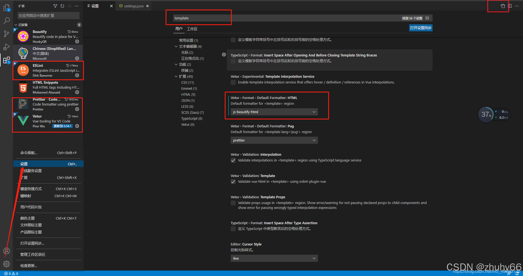523x276 pixels.
Task: Open the ESLint extension entry
Action: (x=48, y=70)
